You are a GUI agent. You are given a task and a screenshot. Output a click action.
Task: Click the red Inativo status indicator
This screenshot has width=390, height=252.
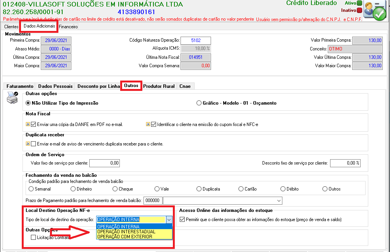pyautogui.click(x=359, y=10)
